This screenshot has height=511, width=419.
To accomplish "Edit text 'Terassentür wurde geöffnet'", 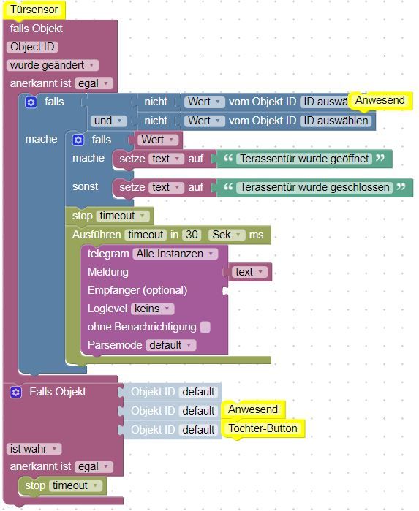I will tap(304, 159).
